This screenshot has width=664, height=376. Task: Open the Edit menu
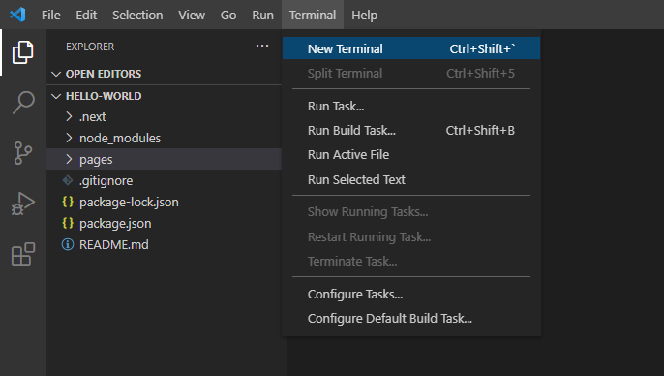click(86, 15)
